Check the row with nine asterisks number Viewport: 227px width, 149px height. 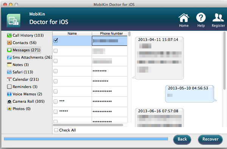[x=56, y=81]
